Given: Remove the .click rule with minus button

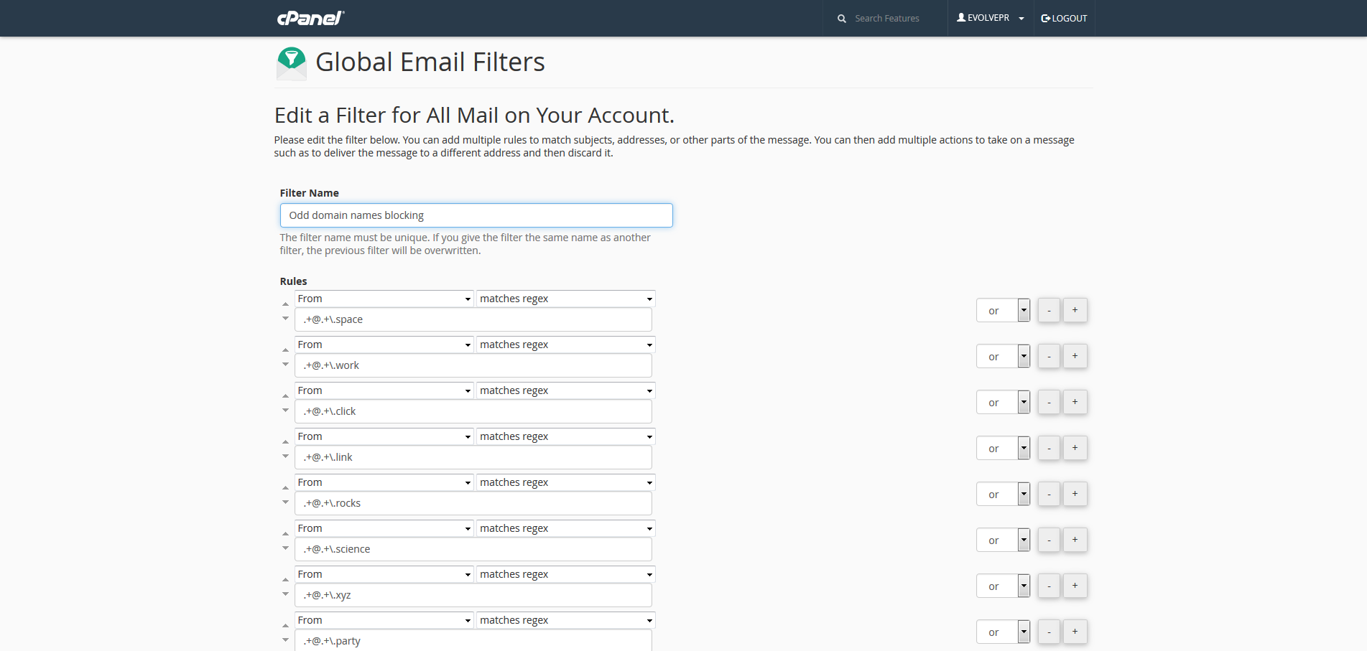Looking at the screenshot, I should pyautogui.click(x=1049, y=402).
